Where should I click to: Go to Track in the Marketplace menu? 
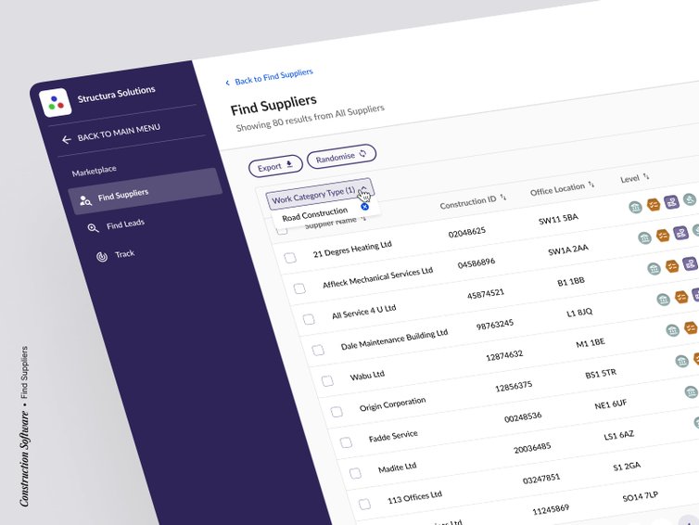pos(124,253)
